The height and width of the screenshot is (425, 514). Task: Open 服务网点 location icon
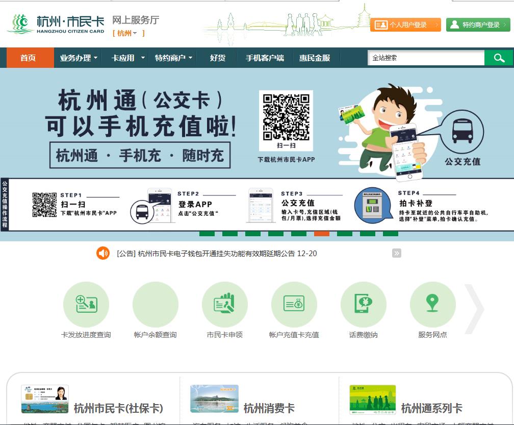[x=433, y=305]
